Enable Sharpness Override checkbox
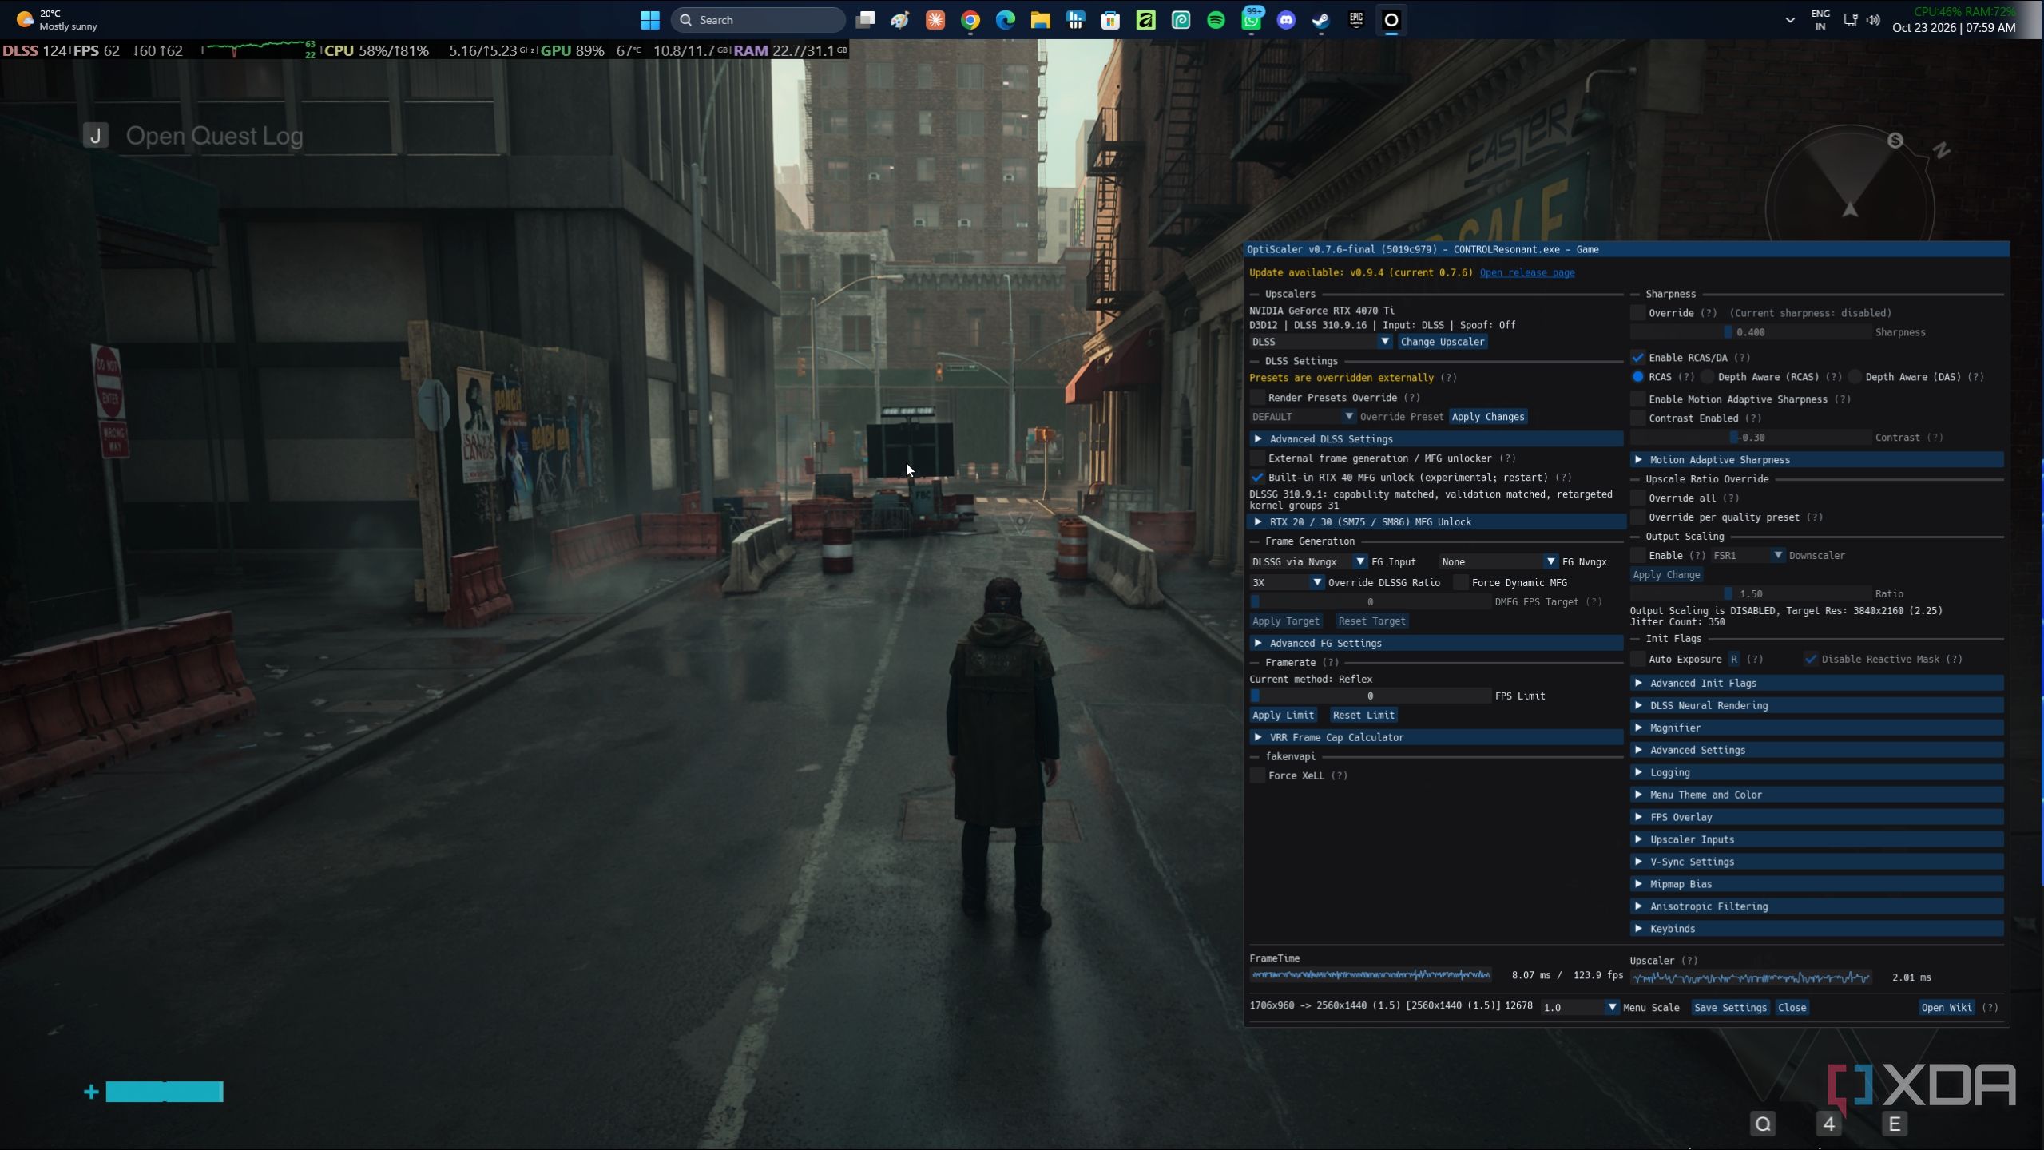Viewport: 2044px width, 1150px height. pos(1637,313)
